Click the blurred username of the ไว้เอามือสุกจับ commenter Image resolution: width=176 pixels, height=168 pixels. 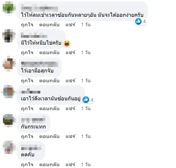click(x=40, y=64)
